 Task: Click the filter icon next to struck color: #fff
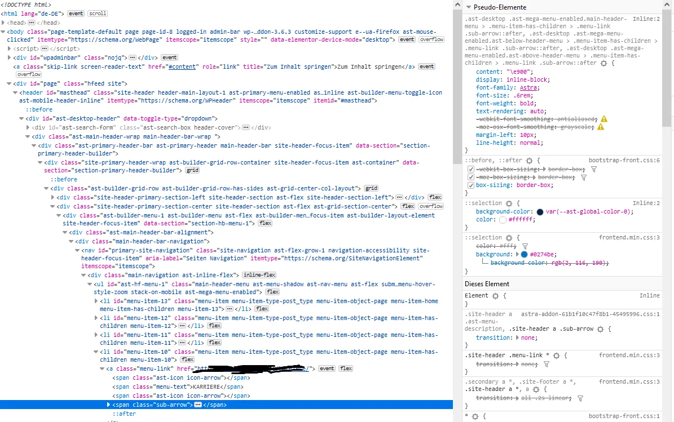[x=525, y=246]
